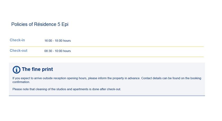Click the Check-in label
This screenshot has height=121, width=222.
17,40
